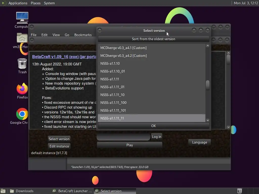The height and width of the screenshot is (194, 259).
Task: Launch Firefox from the desktop
Action: tap(22, 89)
